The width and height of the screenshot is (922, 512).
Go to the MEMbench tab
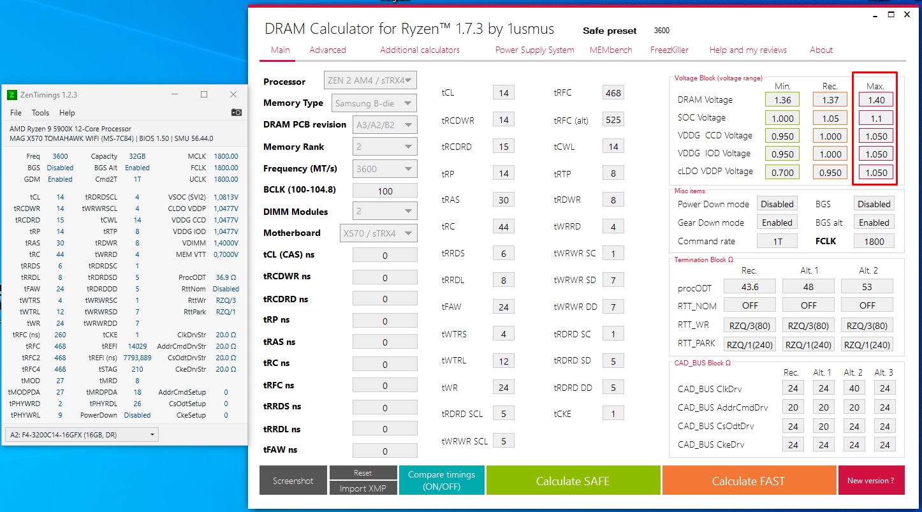(612, 50)
